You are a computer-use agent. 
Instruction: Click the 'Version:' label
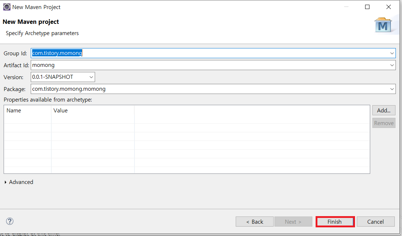point(13,77)
